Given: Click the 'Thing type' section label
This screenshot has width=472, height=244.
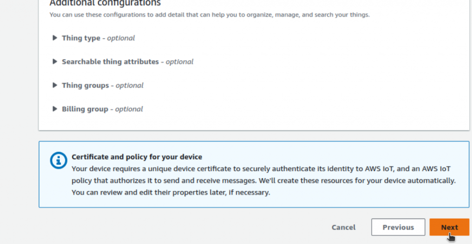Looking at the screenshot, I should click(x=81, y=38).
